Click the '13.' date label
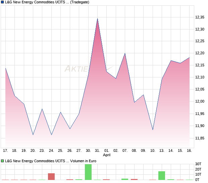 [162, 150]
